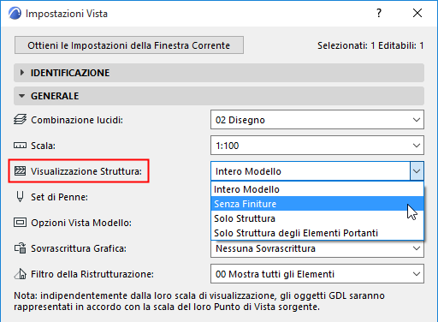Click the Scala ruler icon
Screen dimensions: 438x322
point(20,146)
